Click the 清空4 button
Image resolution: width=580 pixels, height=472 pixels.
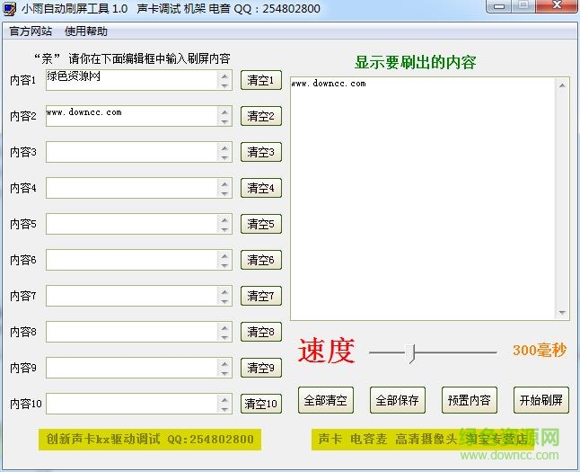[261, 188]
